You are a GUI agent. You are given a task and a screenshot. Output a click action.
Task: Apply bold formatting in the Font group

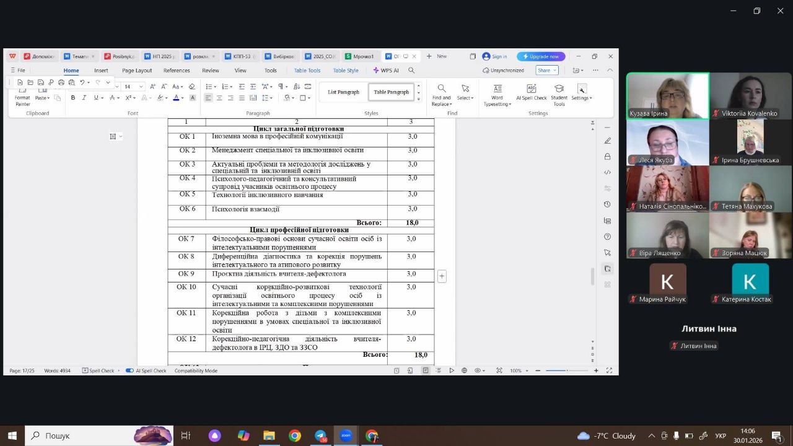73,98
